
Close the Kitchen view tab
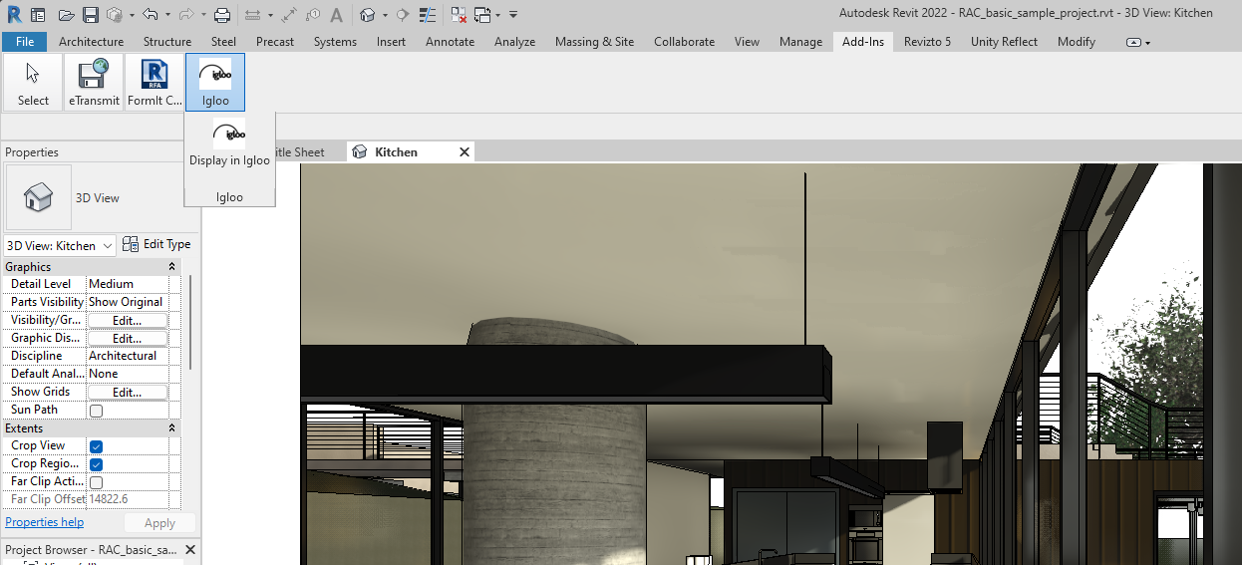[x=464, y=152]
